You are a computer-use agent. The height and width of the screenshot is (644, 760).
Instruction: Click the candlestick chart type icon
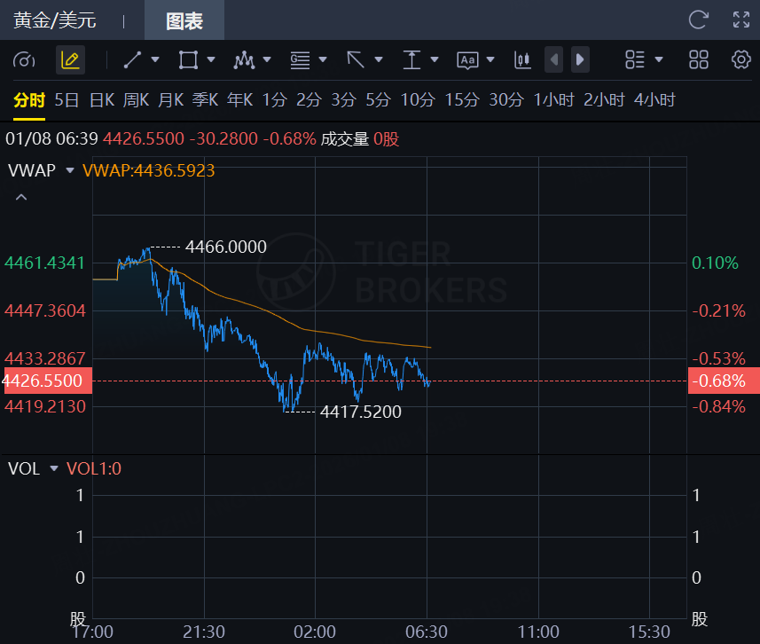[522, 59]
